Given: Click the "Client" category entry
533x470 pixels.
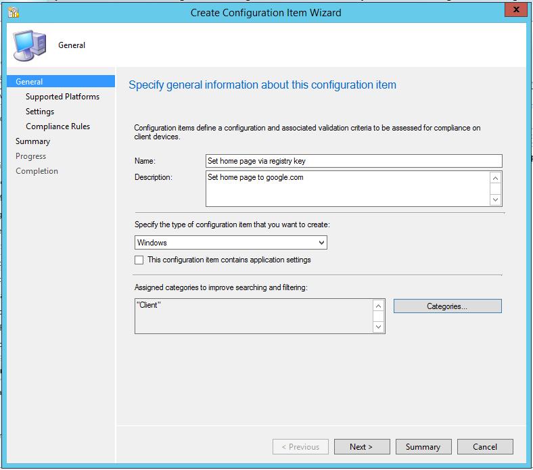Looking at the screenshot, I should pyautogui.click(x=149, y=305).
